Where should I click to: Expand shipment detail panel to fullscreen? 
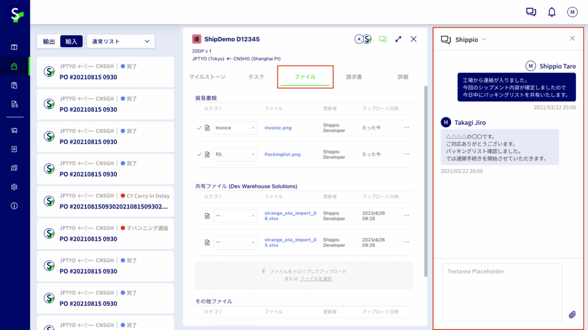[398, 39]
